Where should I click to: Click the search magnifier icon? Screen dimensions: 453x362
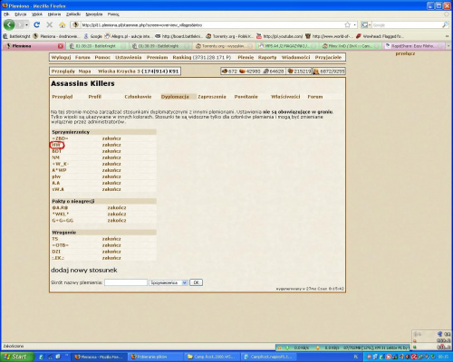click(445, 24)
